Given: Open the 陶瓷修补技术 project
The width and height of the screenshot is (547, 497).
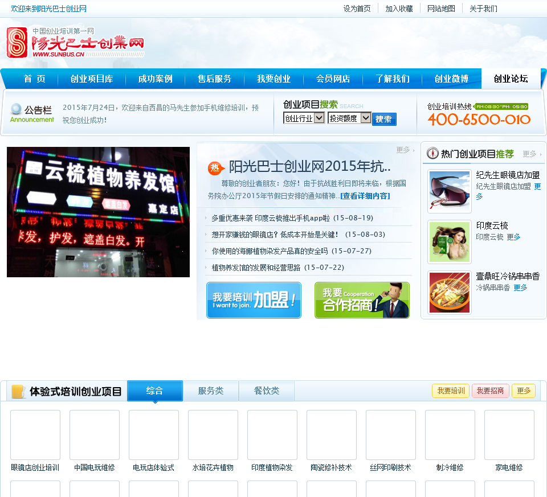Looking at the screenshot, I should pos(332,467).
